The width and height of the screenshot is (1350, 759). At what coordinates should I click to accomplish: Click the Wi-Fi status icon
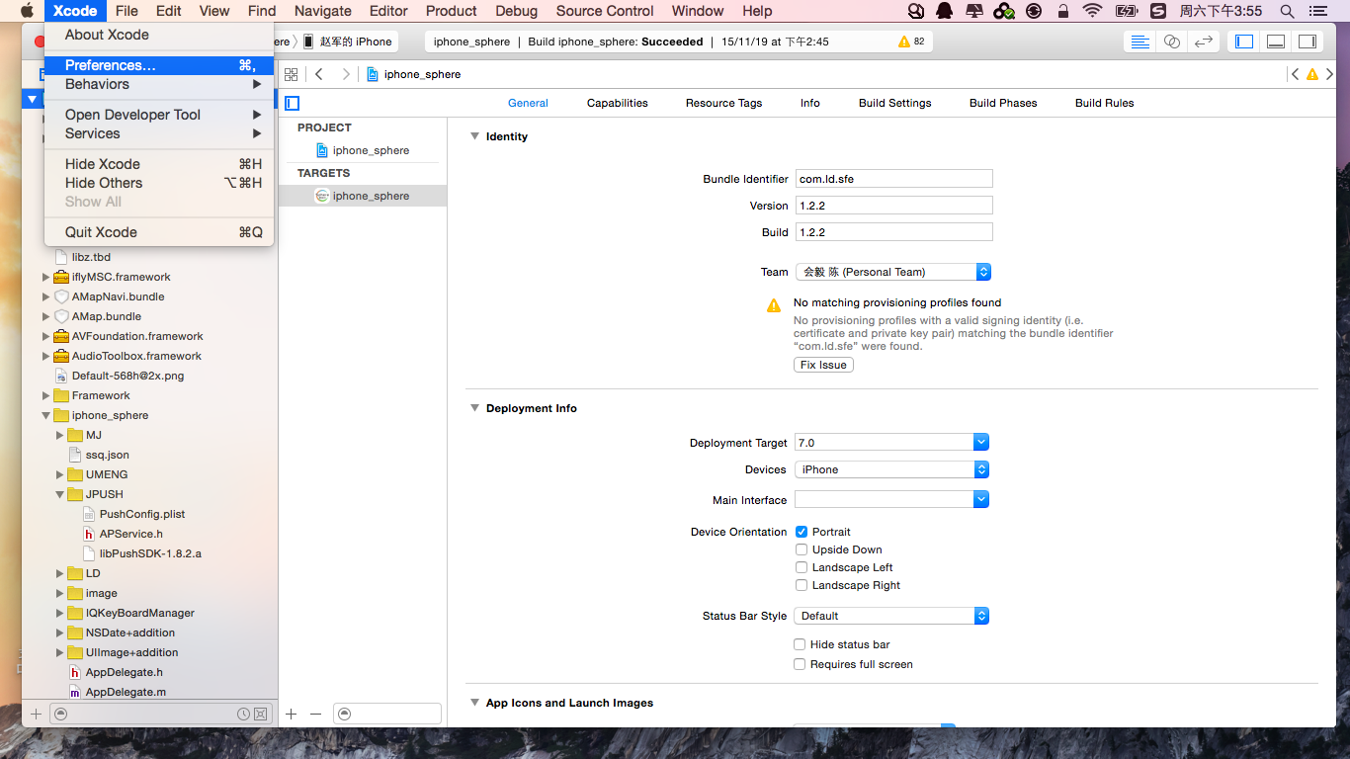(x=1092, y=11)
